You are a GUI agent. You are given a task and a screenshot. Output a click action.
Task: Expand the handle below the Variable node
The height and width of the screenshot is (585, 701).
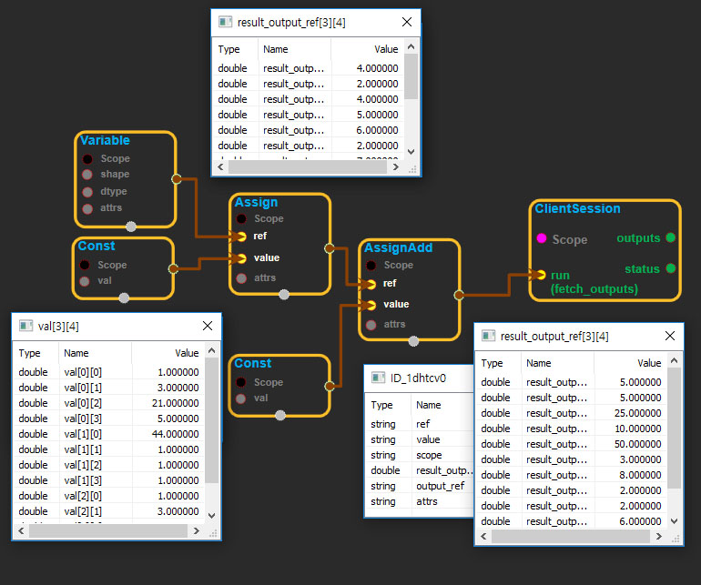tap(131, 227)
